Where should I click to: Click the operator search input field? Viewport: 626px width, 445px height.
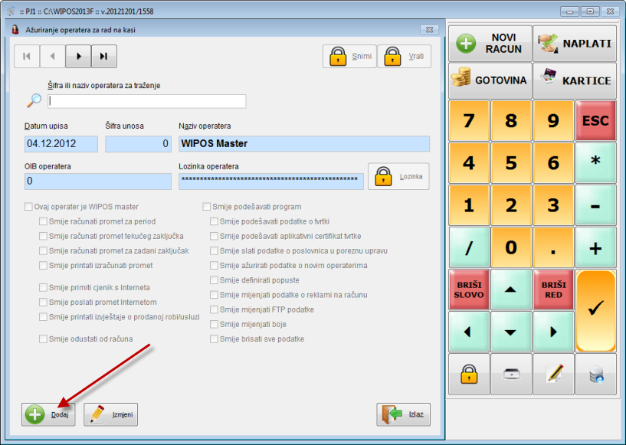147,101
